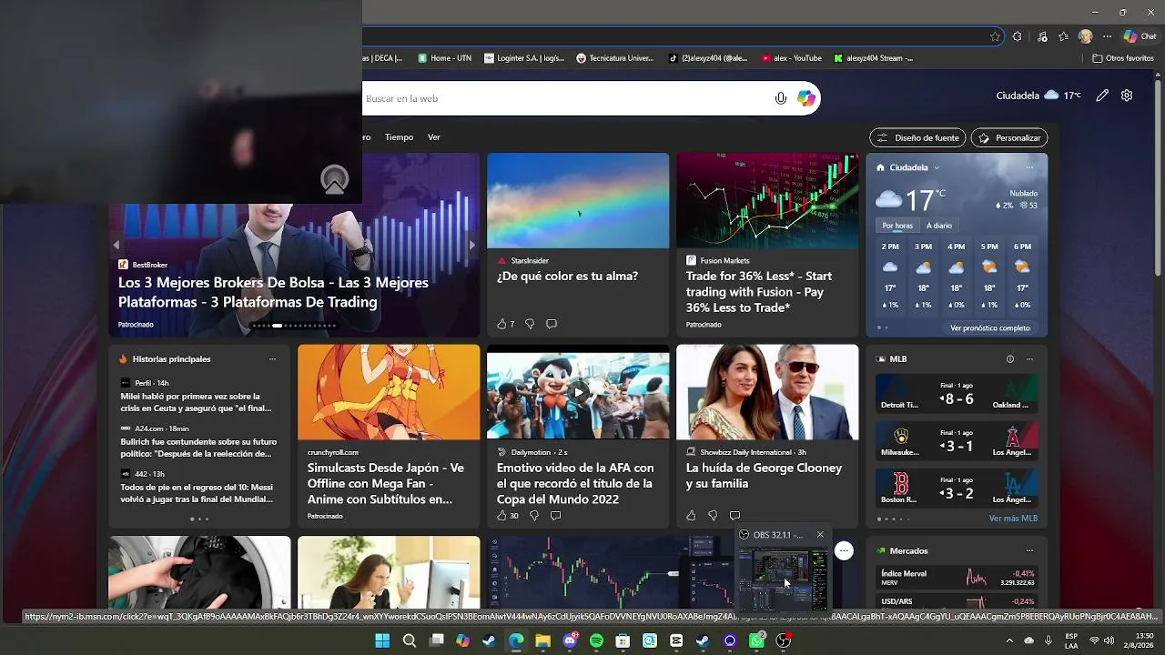Viewport: 1165px width, 655px height.
Task: Show hidden system tray icons chevron
Action: 1008,640
